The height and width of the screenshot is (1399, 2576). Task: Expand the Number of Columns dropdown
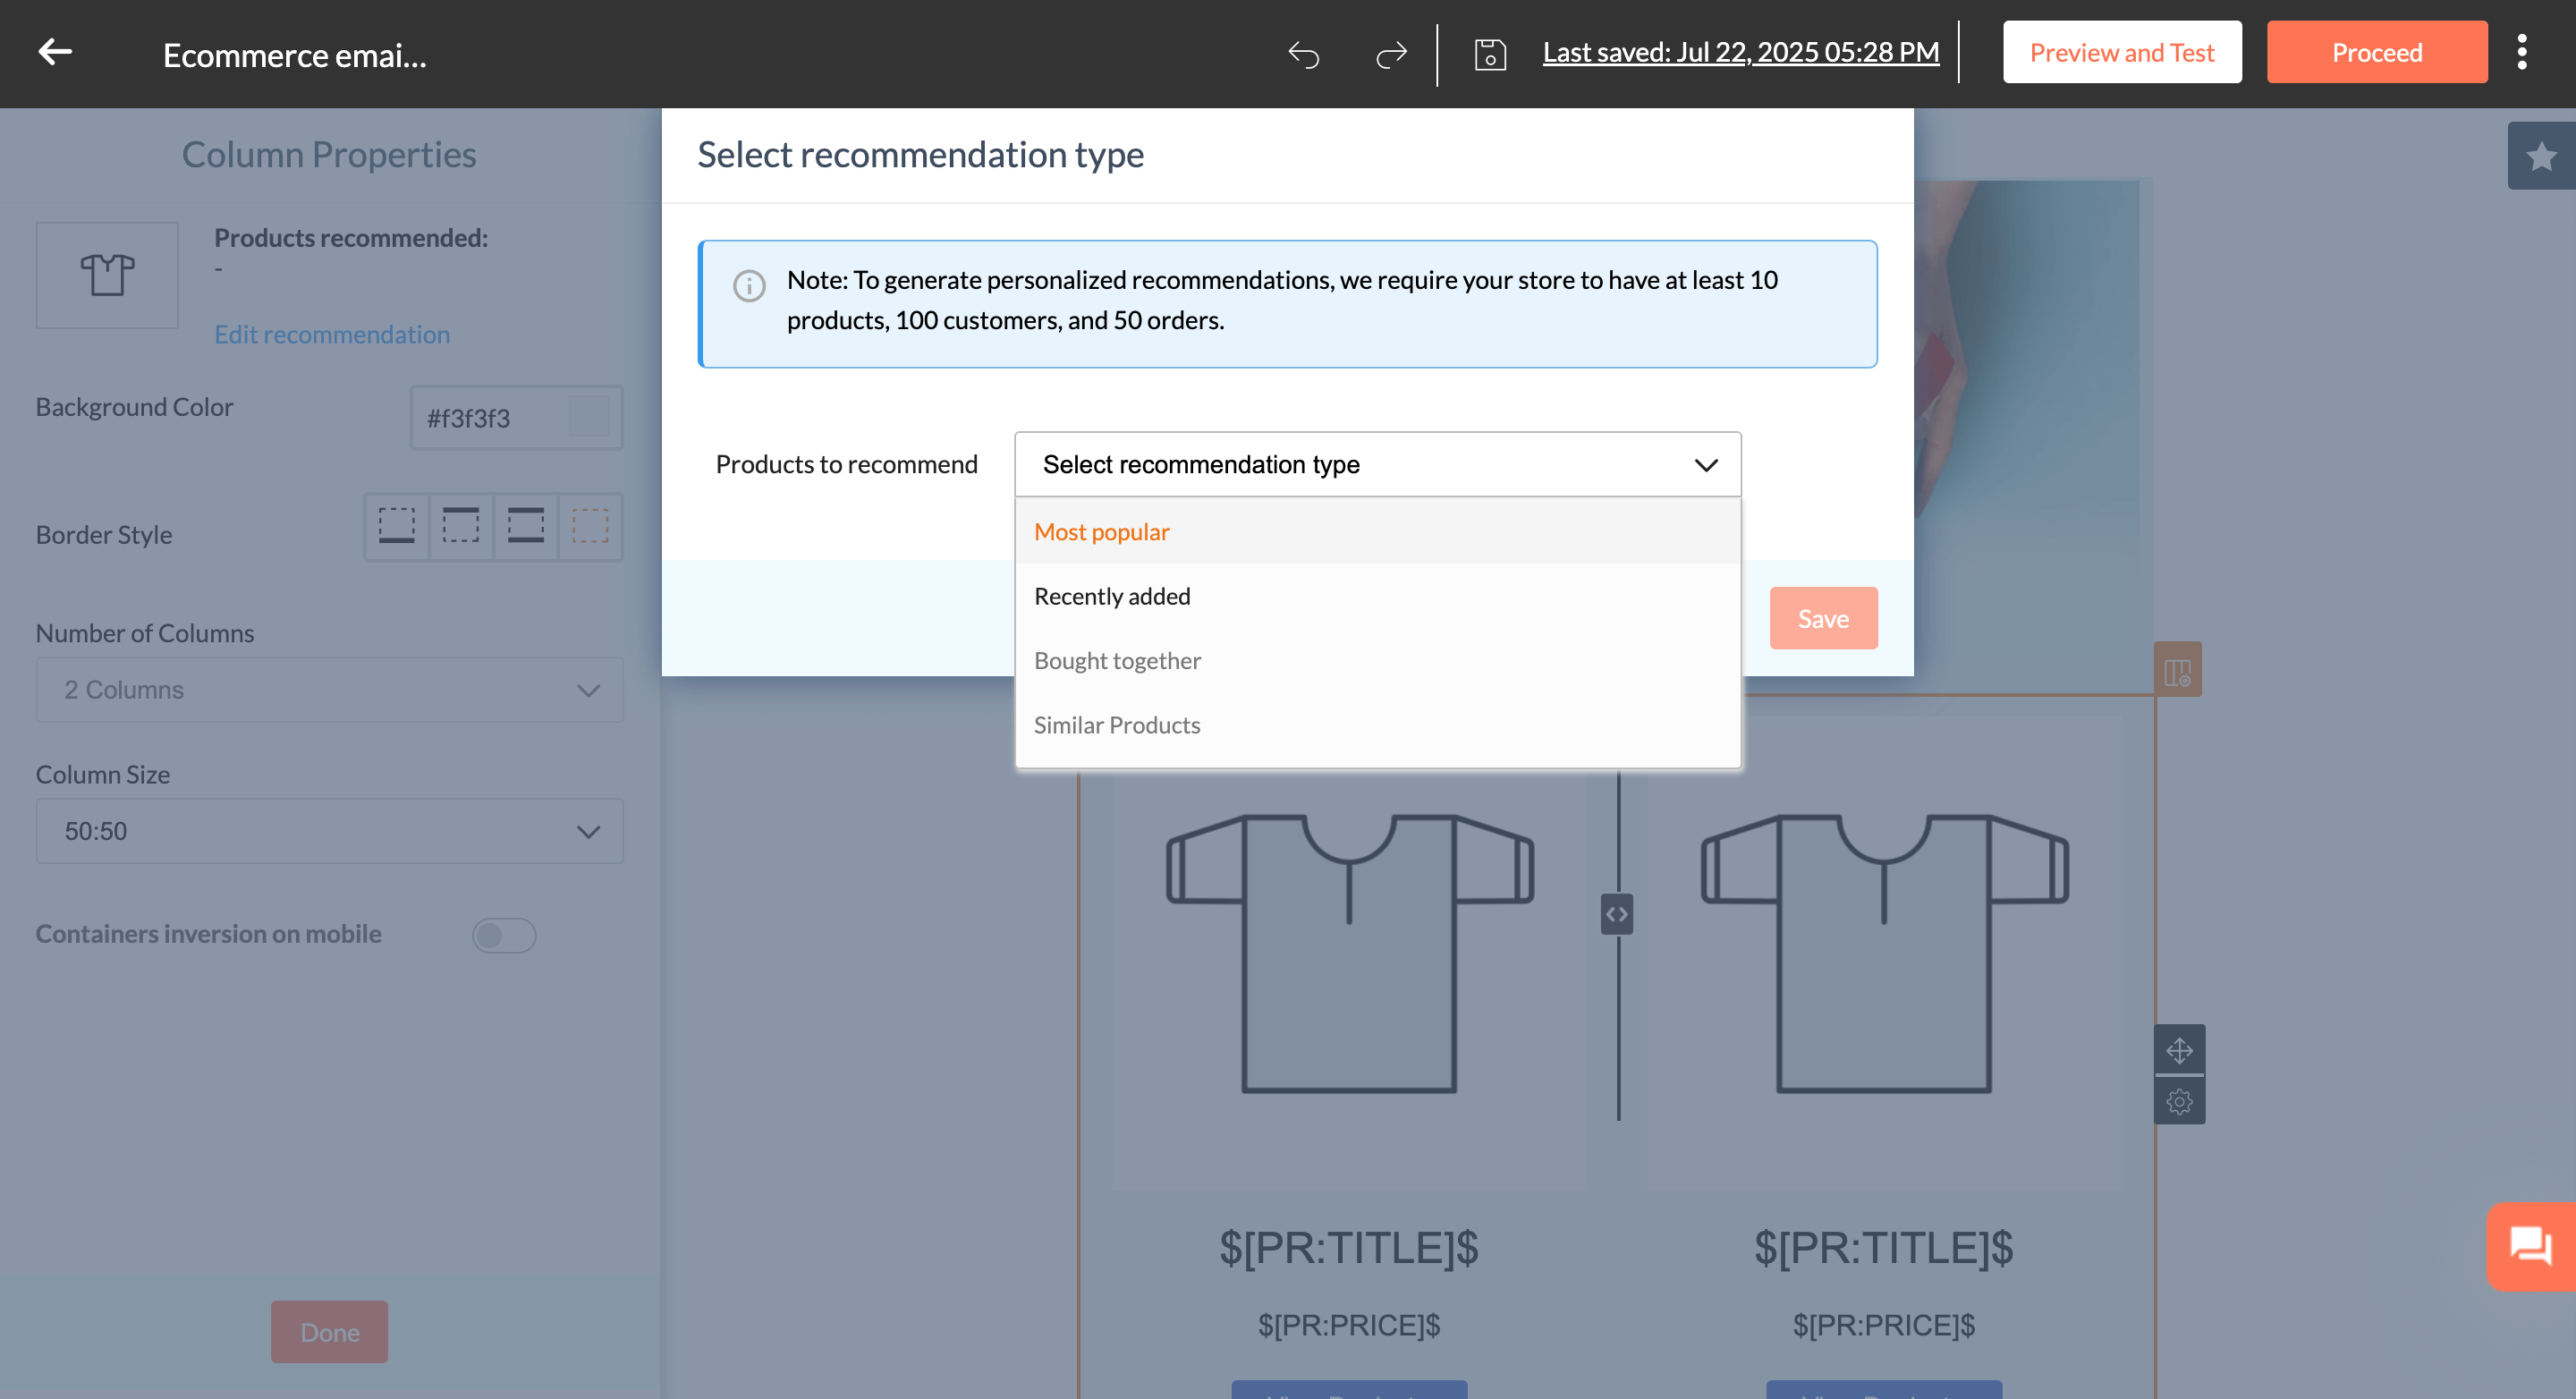click(x=329, y=690)
